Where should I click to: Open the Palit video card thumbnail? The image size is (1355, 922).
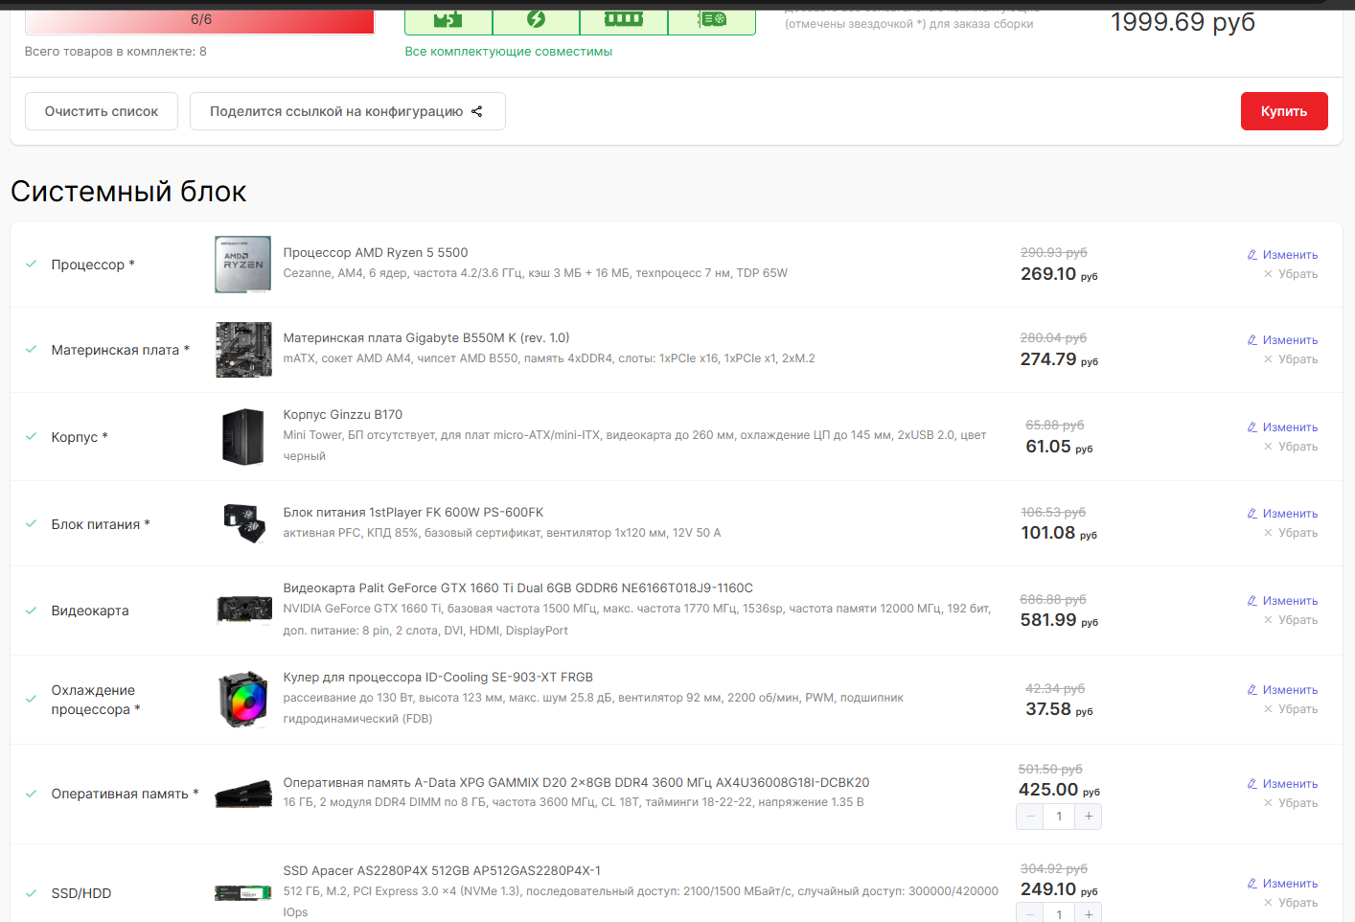[x=243, y=611]
